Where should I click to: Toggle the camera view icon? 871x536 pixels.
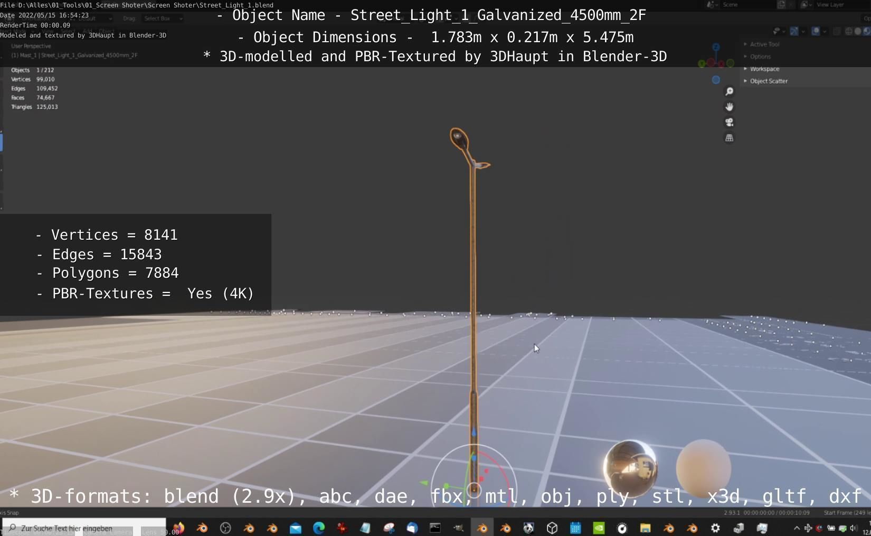(x=729, y=123)
